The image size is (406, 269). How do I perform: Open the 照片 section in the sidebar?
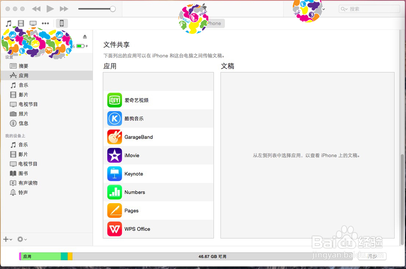(x=23, y=114)
